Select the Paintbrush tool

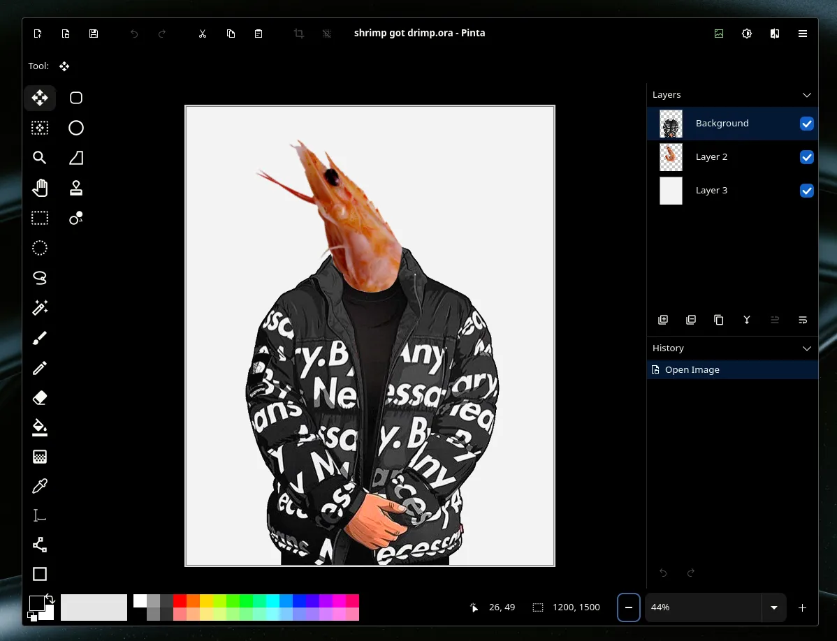[40, 338]
